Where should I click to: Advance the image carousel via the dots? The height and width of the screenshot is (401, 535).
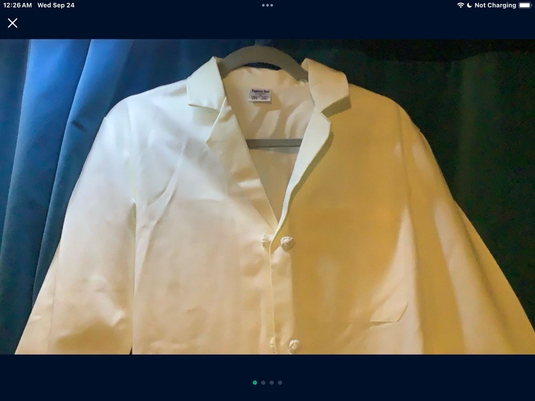pos(267,383)
